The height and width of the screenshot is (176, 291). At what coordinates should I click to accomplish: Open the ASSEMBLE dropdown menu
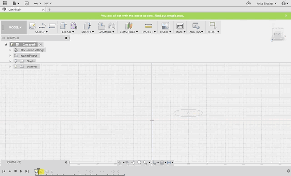click(107, 32)
